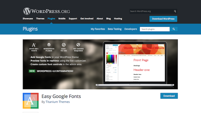This screenshot has width=201, height=113.
Task: Click the Download plugin button
Action: pyautogui.click(x=169, y=96)
